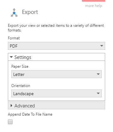113x132 pixels.
Task: Open the more help link
Action: click(x=94, y=6)
